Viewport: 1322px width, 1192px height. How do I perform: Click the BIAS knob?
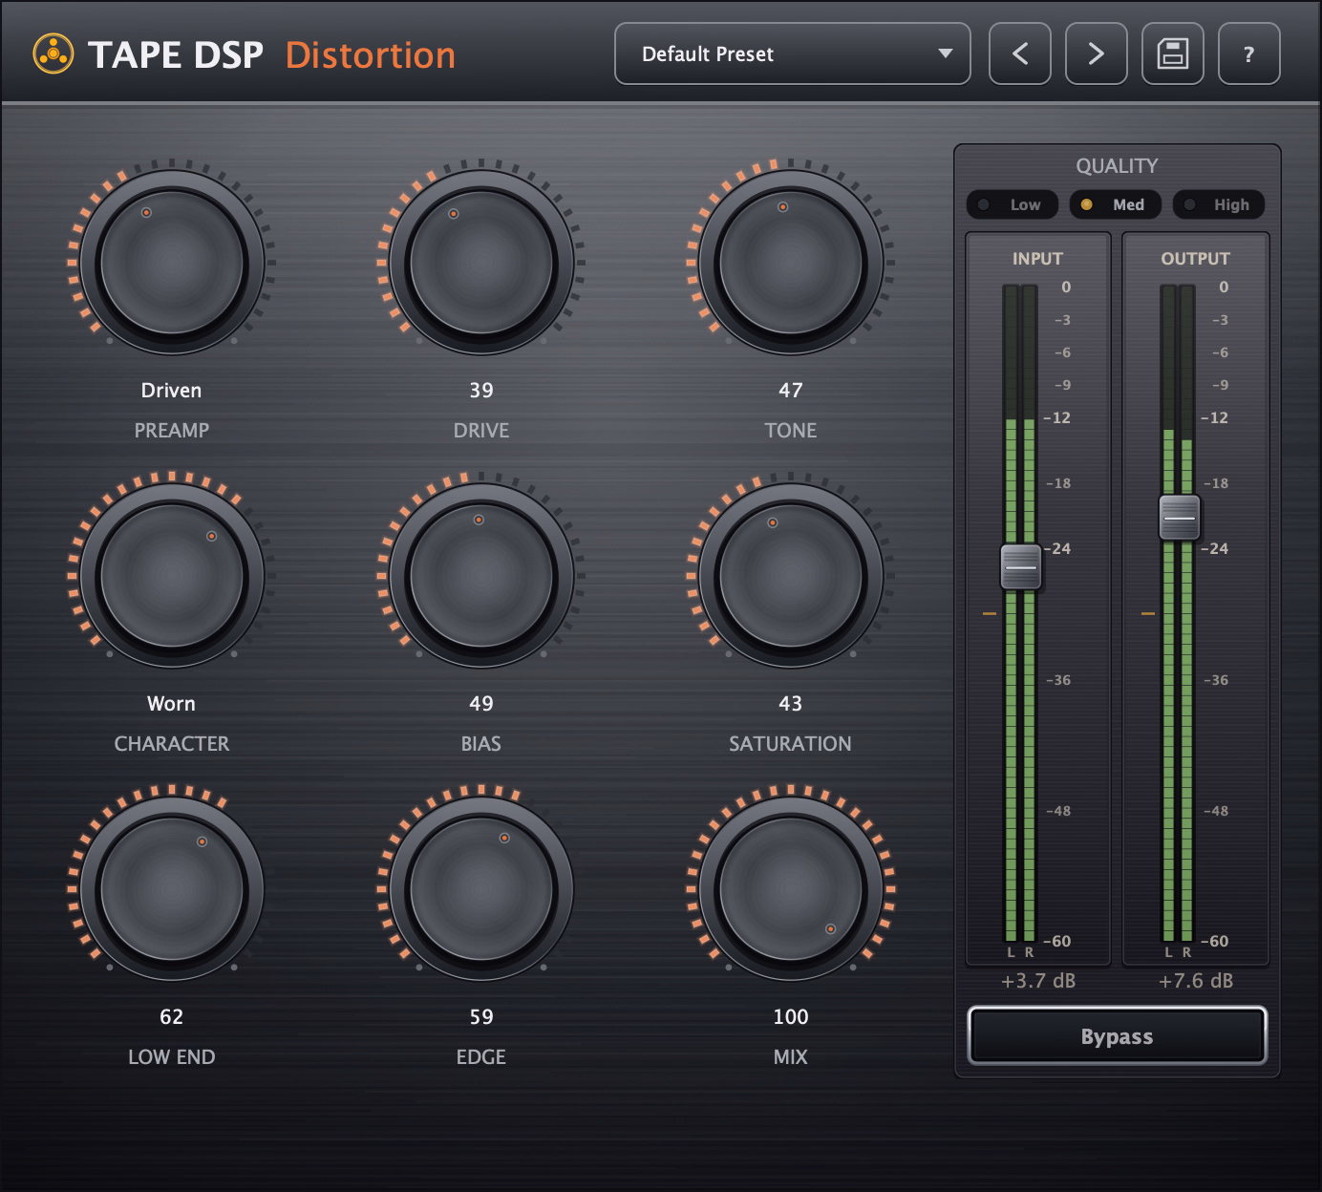click(481, 575)
